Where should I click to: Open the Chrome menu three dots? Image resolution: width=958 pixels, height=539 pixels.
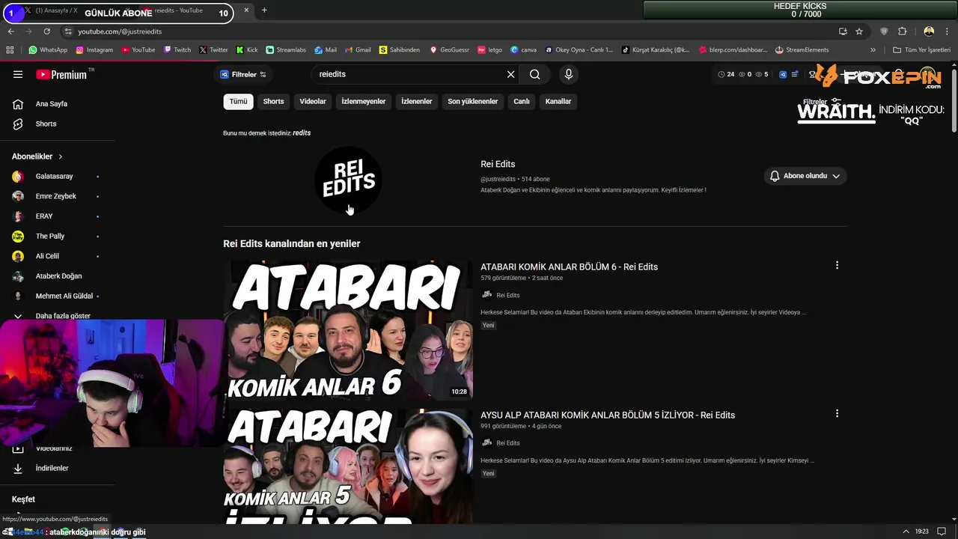click(947, 31)
